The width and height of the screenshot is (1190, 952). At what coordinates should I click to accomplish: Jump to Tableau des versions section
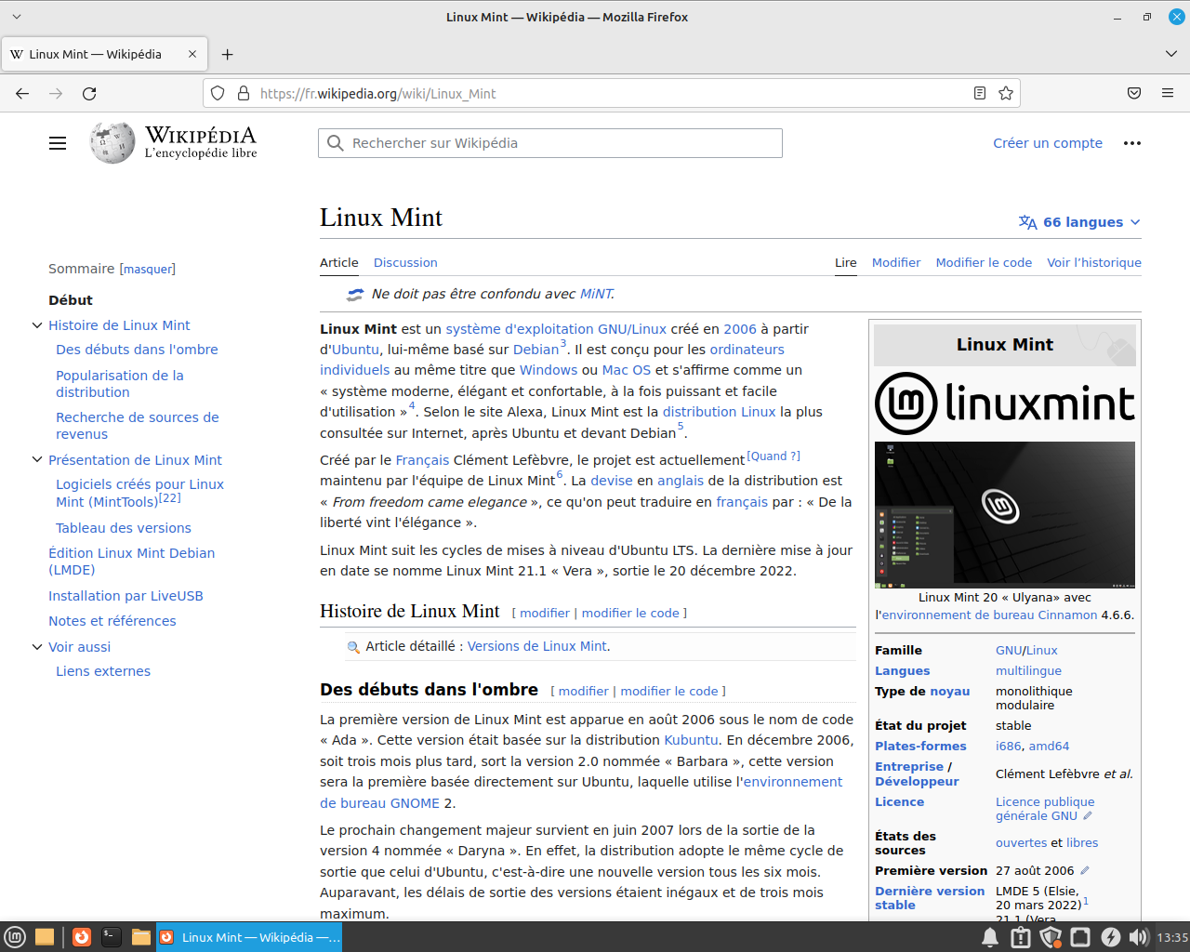coord(124,528)
